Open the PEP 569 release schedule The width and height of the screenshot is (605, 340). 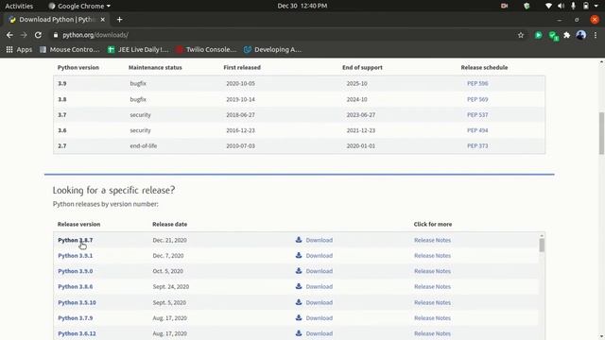tap(477, 99)
